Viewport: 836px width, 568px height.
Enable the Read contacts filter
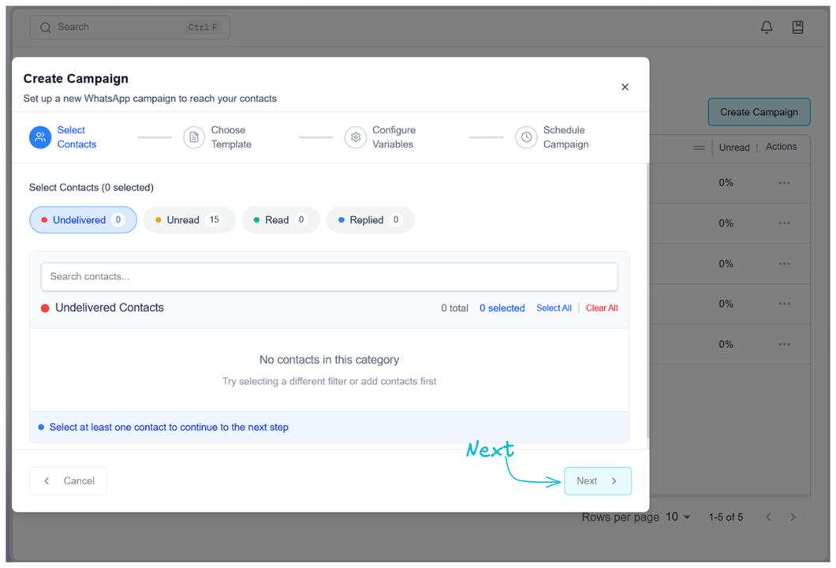click(x=280, y=219)
